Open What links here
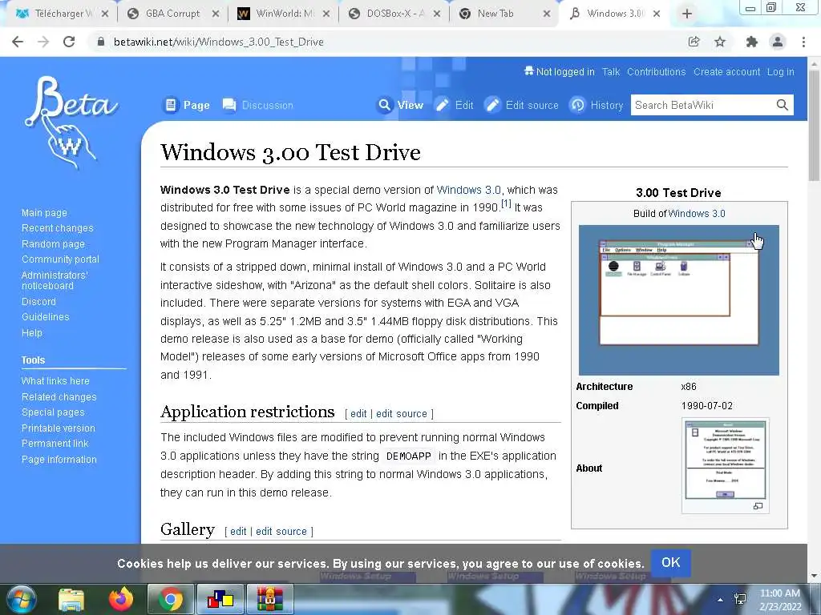Screen dimensions: 821x615 click(x=55, y=380)
